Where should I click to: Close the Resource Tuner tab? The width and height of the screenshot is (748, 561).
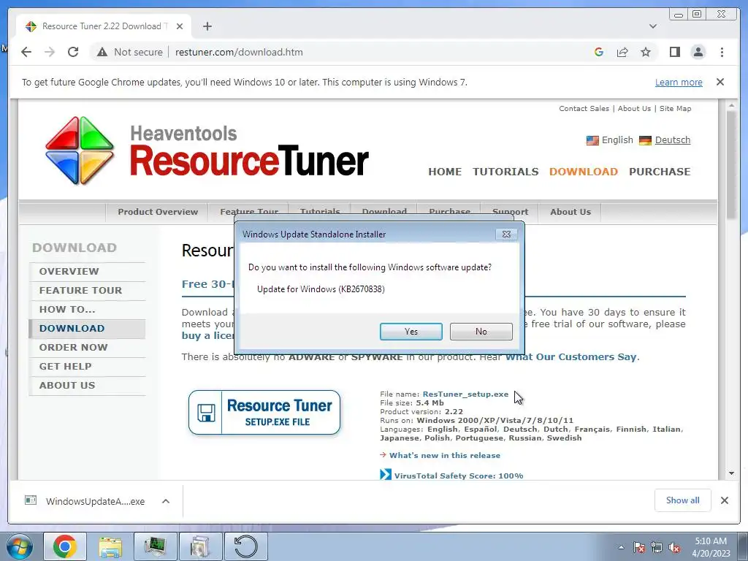[180, 26]
